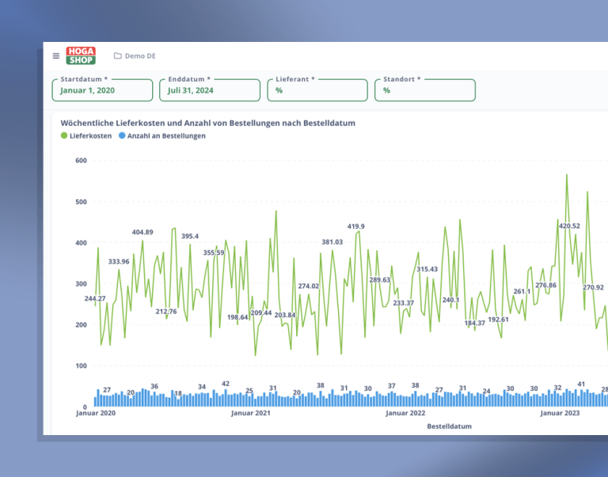Click the 419.9 data point label

pyautogui.click(x=355, y=226)
